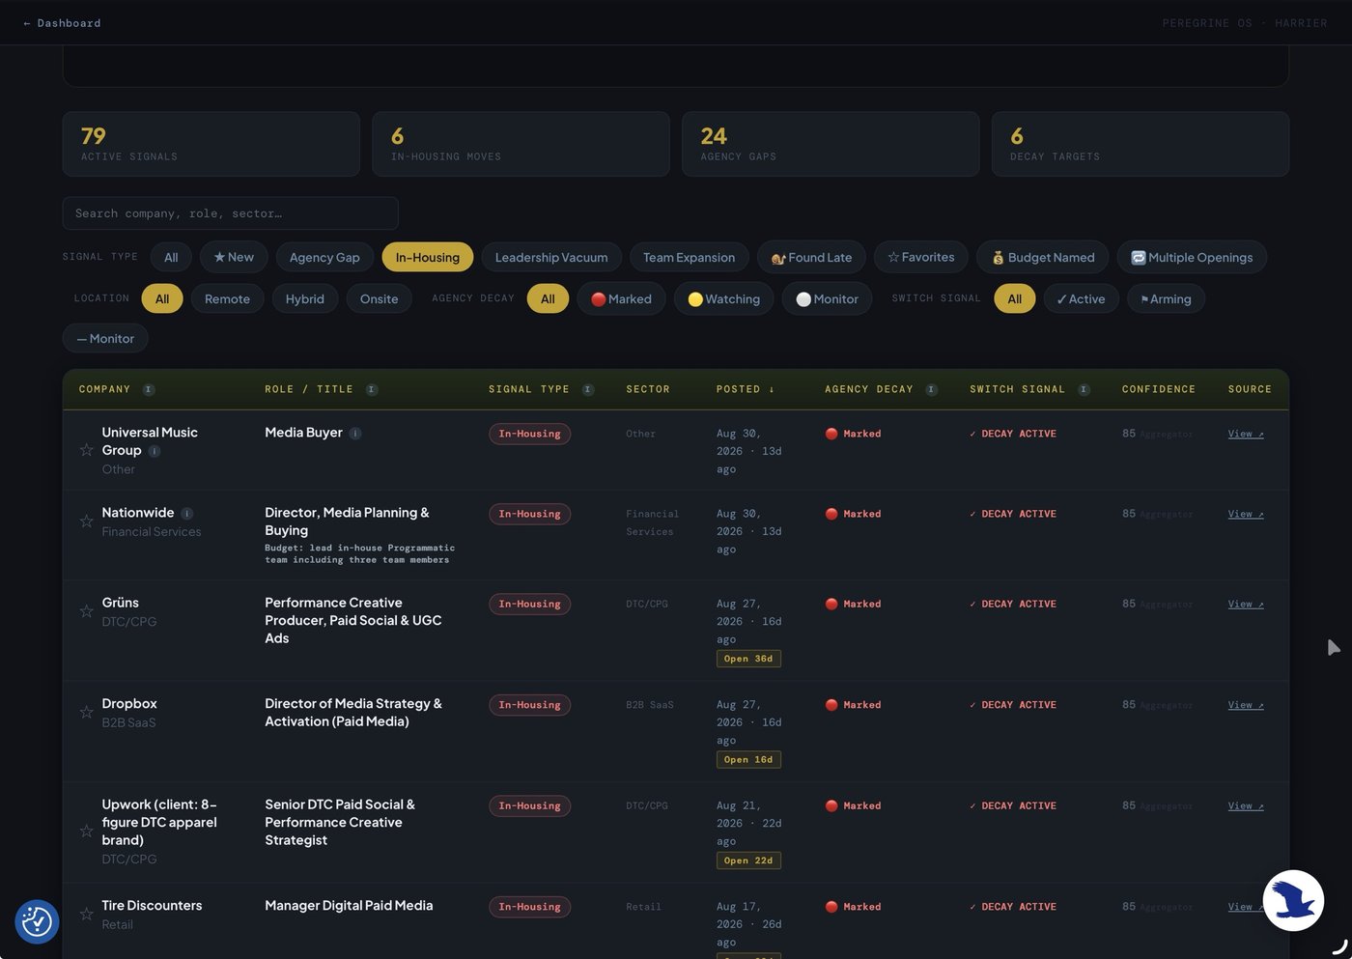Open the 24 Agency Gaps card
This screenshot has width=1352, height=959.
pyautogui.click(x=831, y=144)
